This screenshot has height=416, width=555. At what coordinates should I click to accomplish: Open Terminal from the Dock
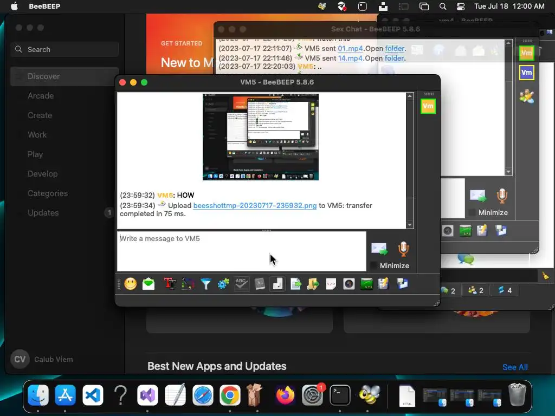(340, 395)
